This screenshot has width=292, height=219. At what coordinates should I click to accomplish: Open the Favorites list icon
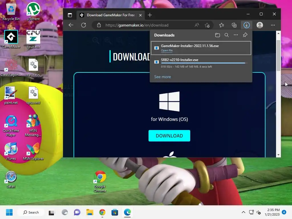tap(222, 25)
